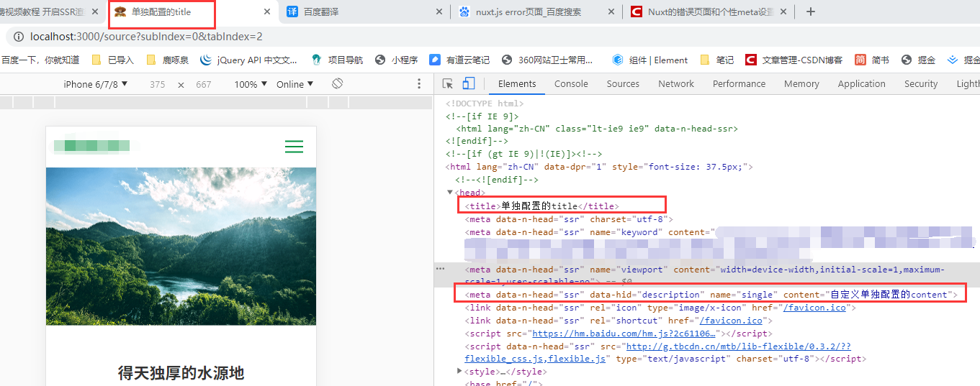Open the 项目导航 bookmark
The height and width of the screenshot is (386, 980).
(x=336, y=60)
